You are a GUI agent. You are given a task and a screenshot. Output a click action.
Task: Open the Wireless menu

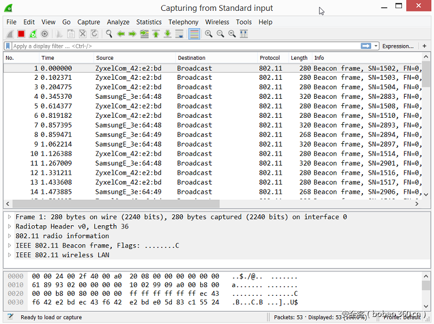coord(217,22)
